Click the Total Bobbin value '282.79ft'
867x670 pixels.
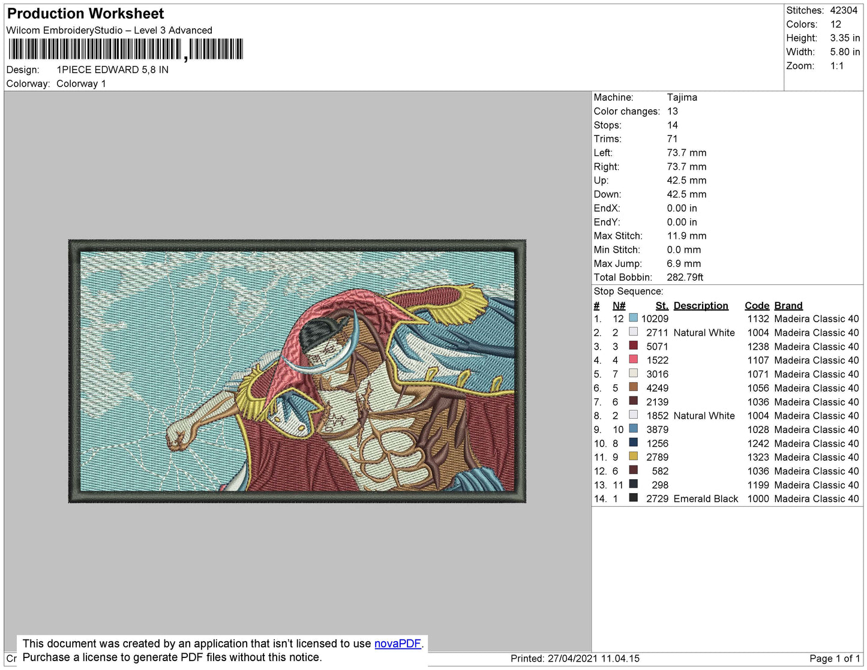[685, 277]
